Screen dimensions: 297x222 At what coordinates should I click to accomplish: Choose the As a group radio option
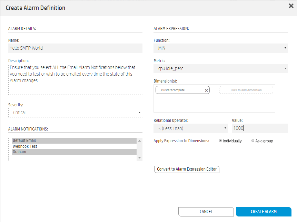pyautogui.click(x=253, y=141)
